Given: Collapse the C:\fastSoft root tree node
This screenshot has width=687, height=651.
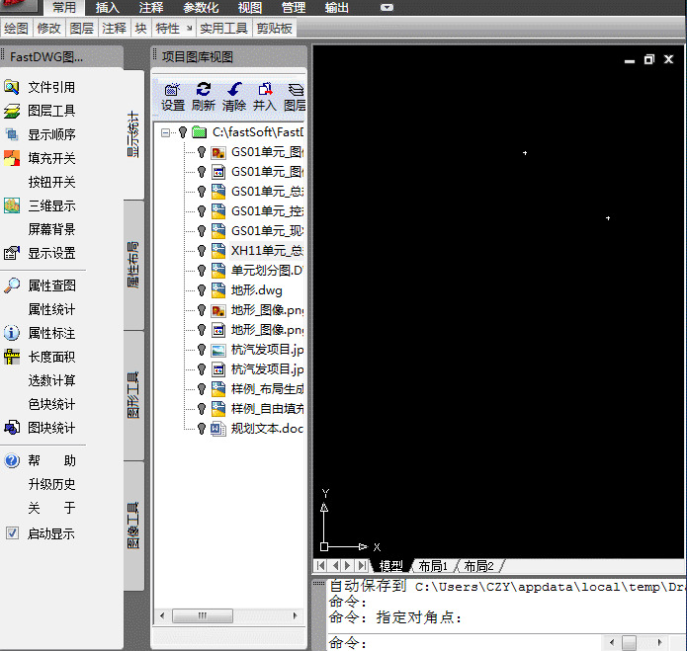Looking at the screenshot, I should [x=165, y=132].
